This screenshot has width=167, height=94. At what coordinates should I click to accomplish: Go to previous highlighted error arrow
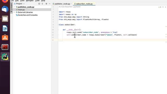[x=163, y=7]
